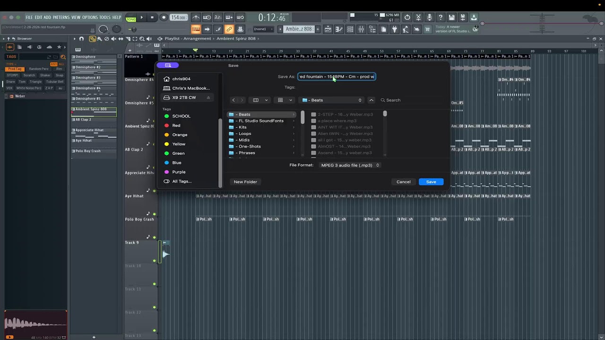Click the undo history circular arrow icon

[x=407, y=17]
